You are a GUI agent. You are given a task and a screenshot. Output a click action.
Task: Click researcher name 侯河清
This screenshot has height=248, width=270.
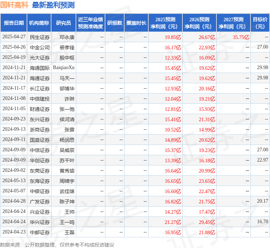click(x=67, y=119)
